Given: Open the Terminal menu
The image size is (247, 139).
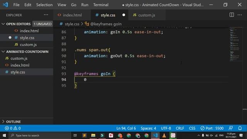Looking at the screenshot, I should click(x=101, y=5).
